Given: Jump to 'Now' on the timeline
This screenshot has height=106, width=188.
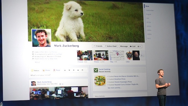Looking at the screenshot, I should coord(147,6).
